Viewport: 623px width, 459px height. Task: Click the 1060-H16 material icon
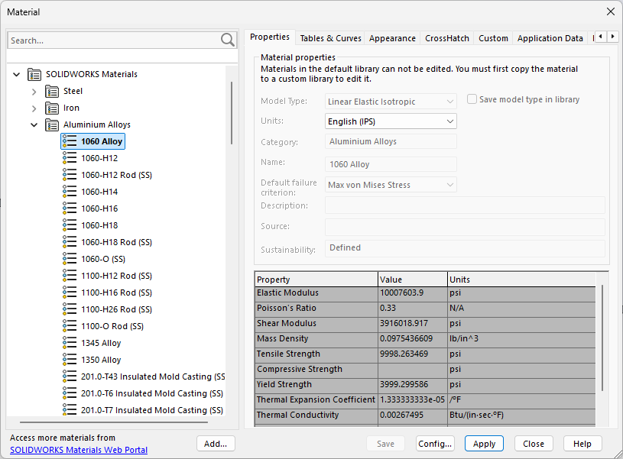coord(70,208)
